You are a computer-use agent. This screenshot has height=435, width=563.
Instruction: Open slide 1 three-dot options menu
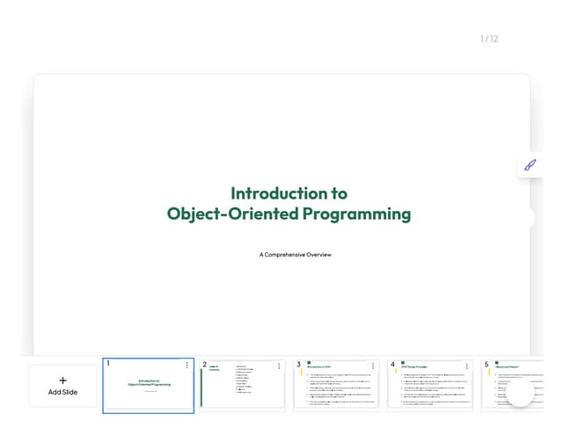[186, 365]
